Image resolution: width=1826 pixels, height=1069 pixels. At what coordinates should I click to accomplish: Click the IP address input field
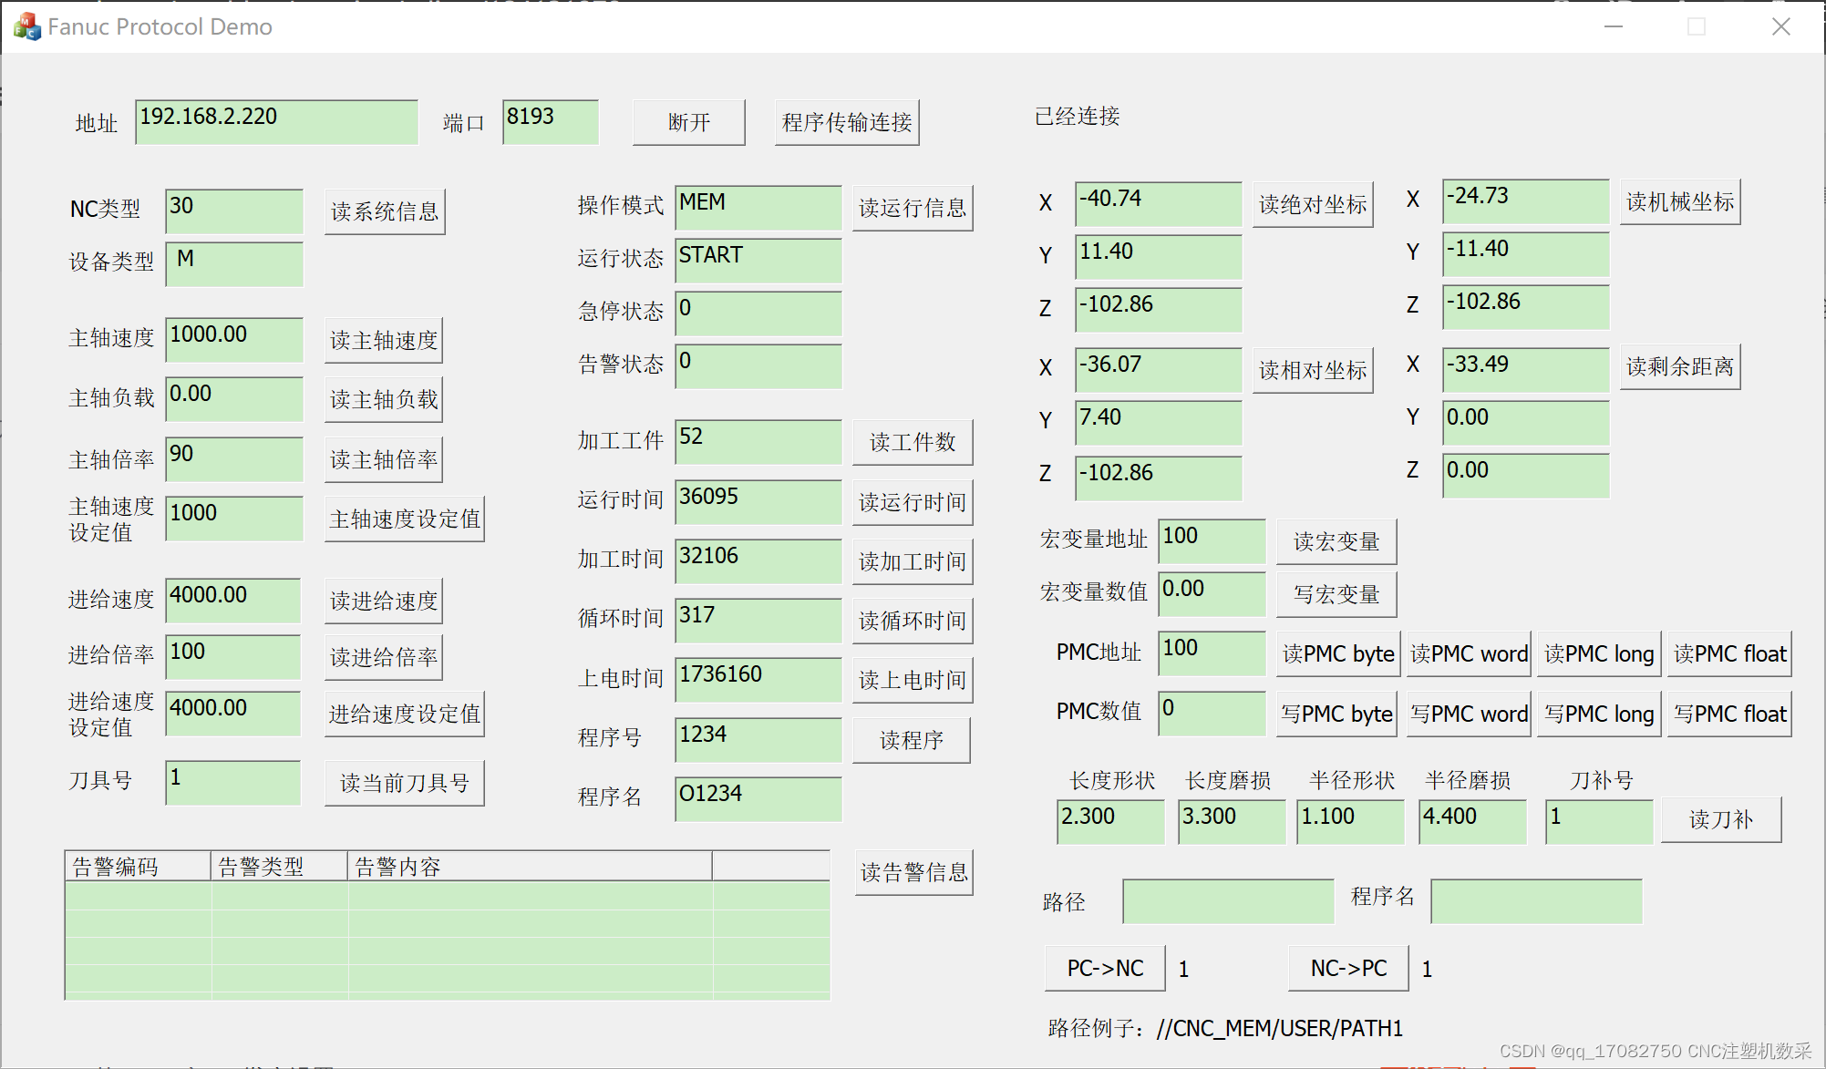click(275, 121)
